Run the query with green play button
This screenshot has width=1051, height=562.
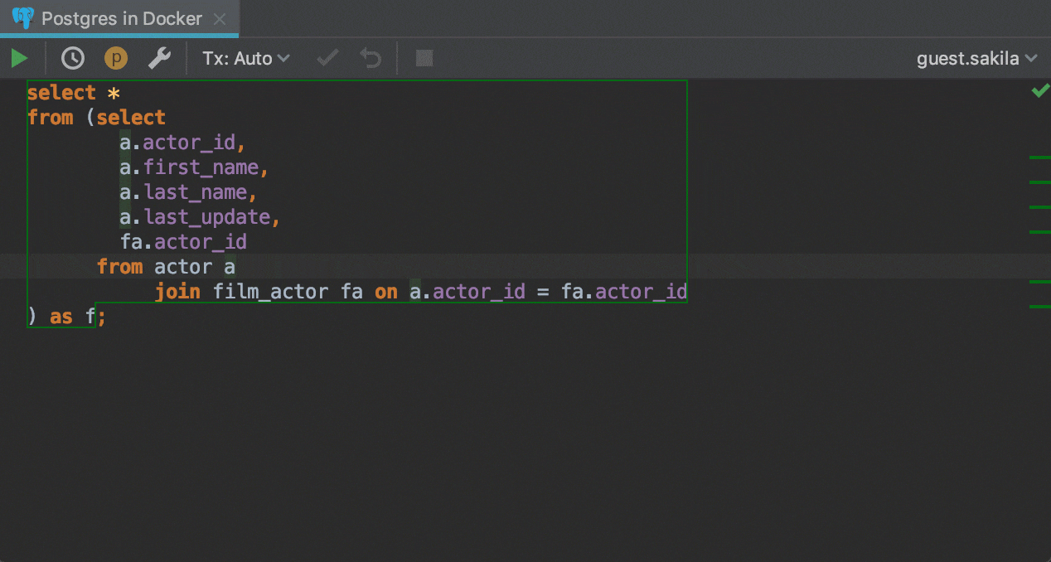tap(19, 58)
